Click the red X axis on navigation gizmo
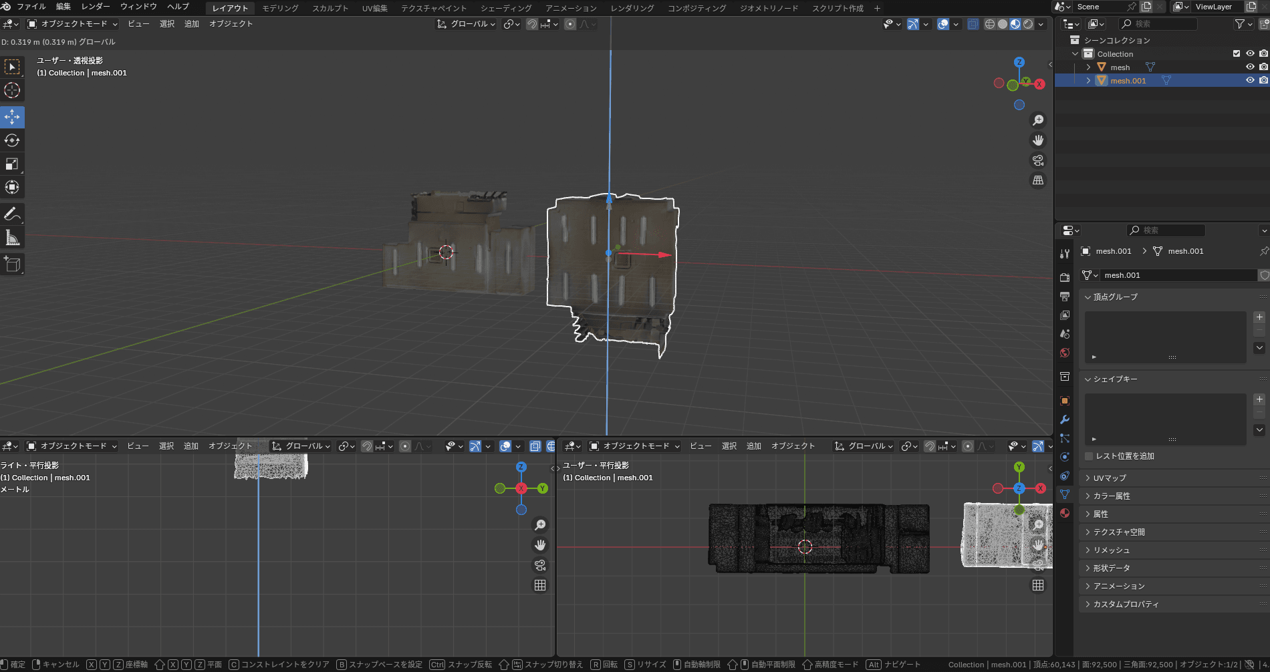This screenshot has width=1270, height=672. 1039,84
